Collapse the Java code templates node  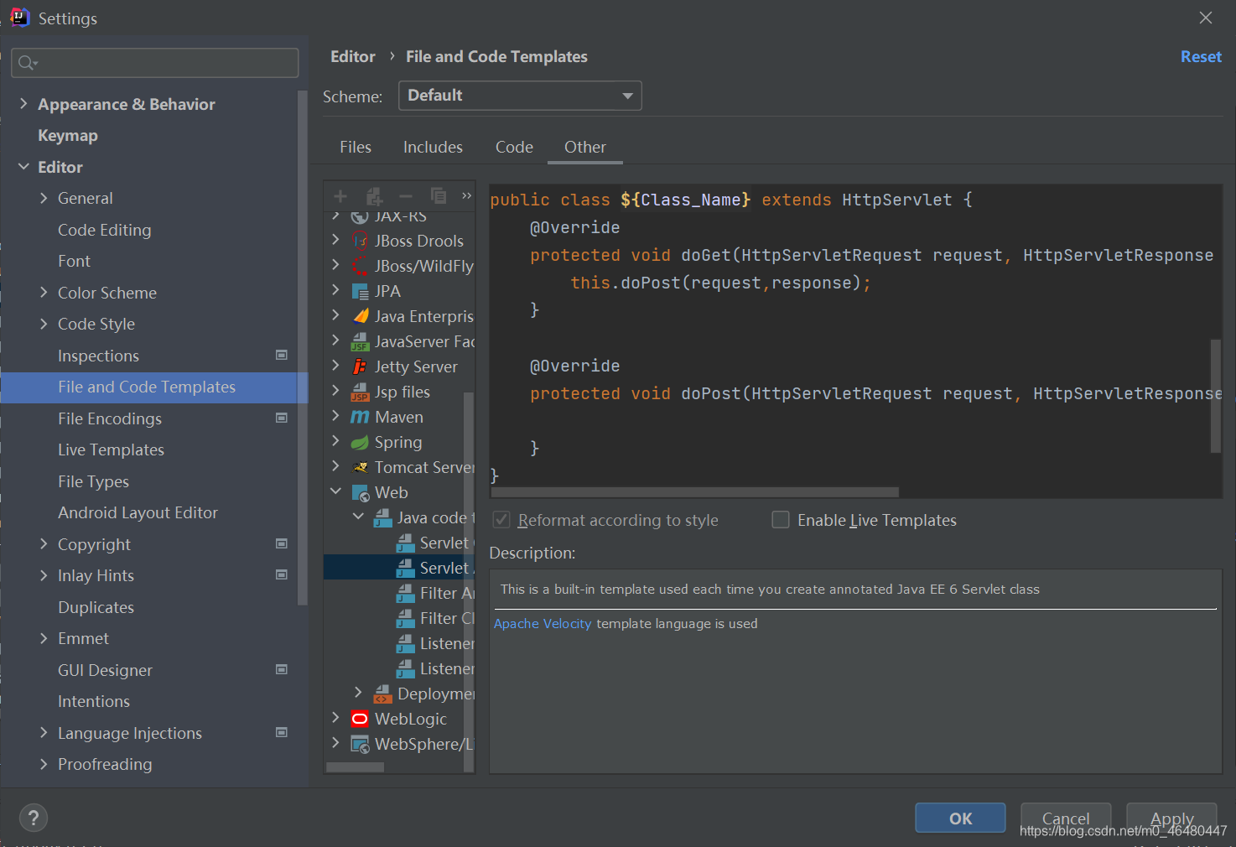[358, 517]
